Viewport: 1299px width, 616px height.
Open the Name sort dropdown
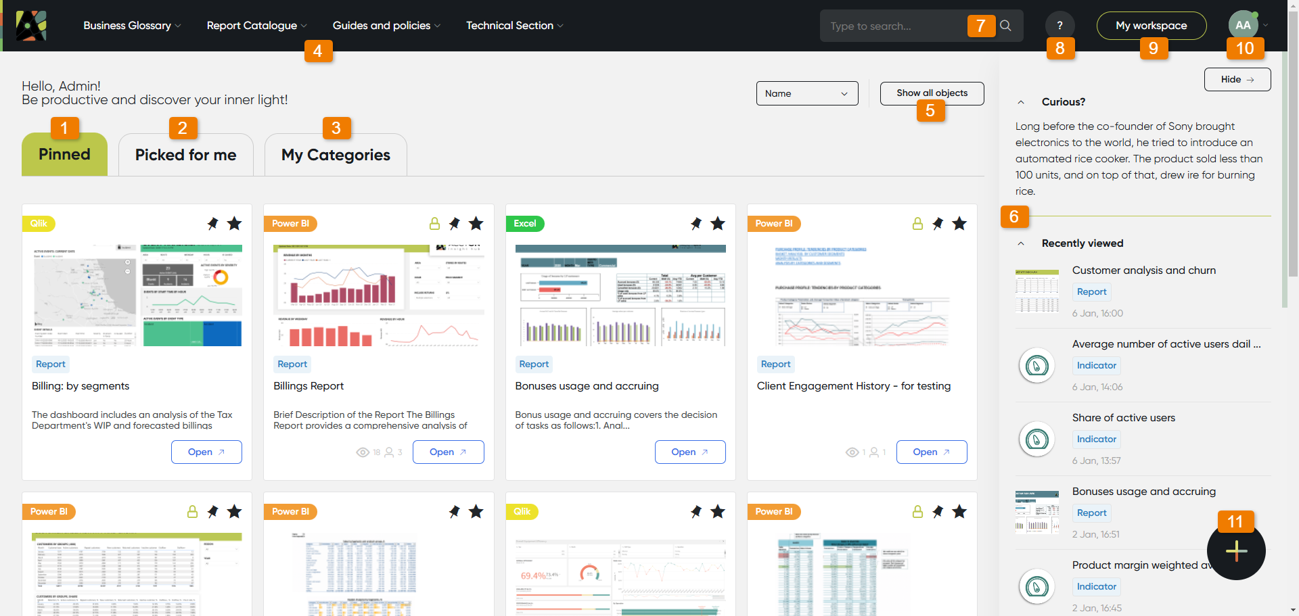pos(806,93)
